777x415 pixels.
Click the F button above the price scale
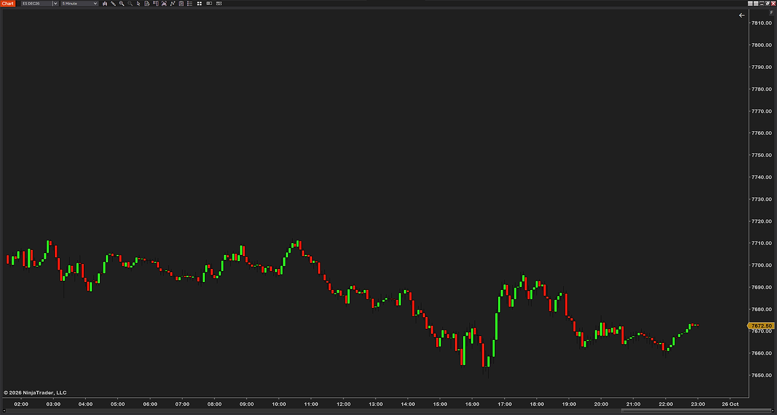771,12
